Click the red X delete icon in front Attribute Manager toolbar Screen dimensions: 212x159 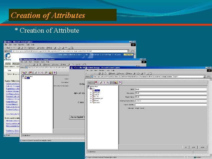[x=96, y=82]
